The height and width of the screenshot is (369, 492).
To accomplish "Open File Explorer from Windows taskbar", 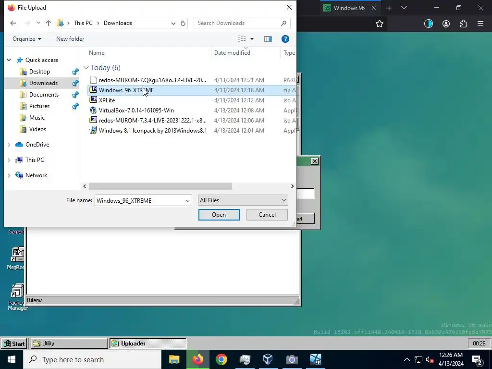I will click(x=174, y=359).
